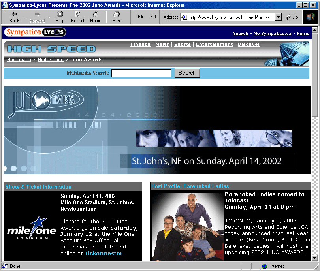Viewport: 320px width, 271px height.
Task: Open the Edit menu
Action: (154, 17)
